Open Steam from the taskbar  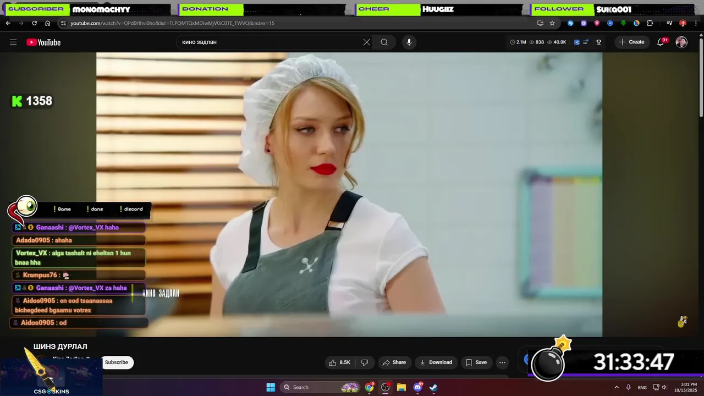[433, 387]
